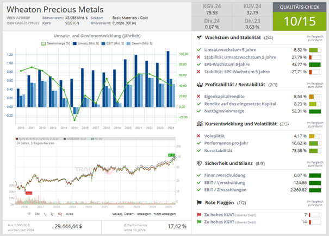Click the Div.24 0,67 % tile
Image resolution: width=329 pixels, height=236 pixels.
click(x=212, y=24)
